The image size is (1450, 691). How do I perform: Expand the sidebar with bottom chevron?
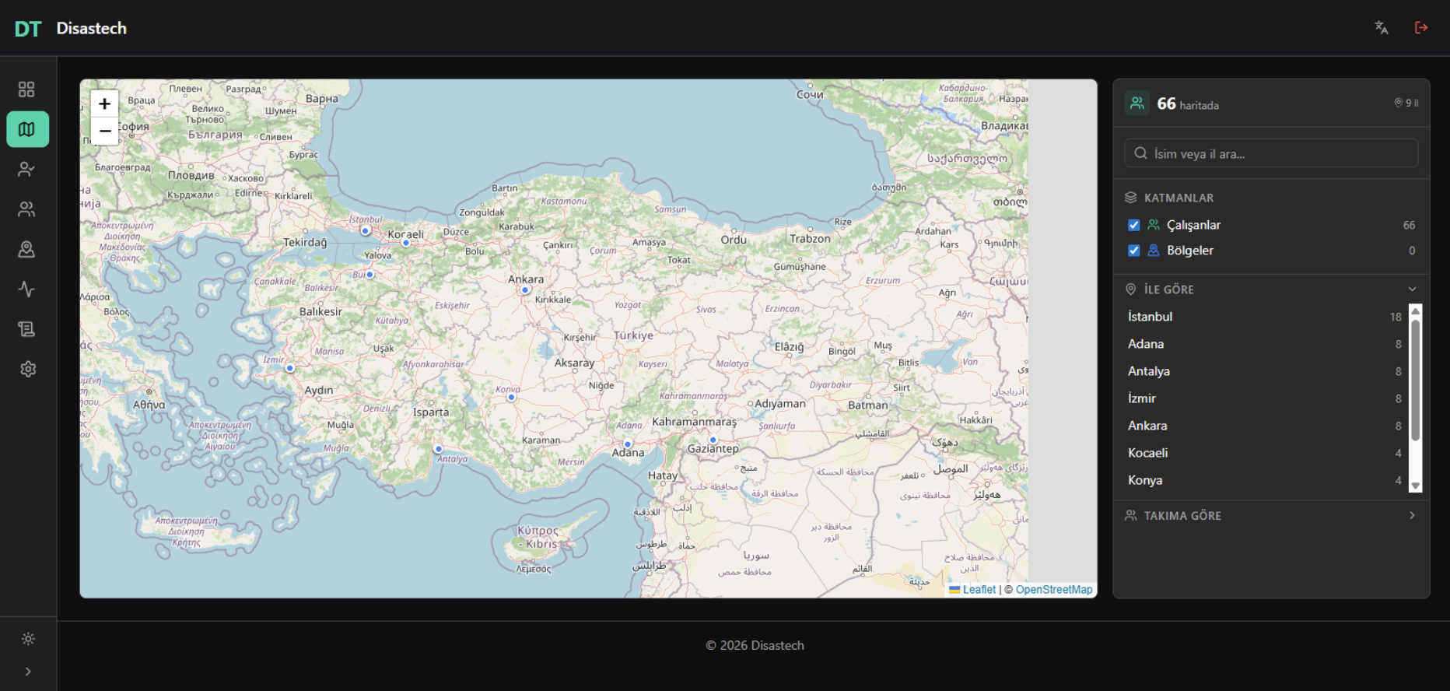[28, 672]
